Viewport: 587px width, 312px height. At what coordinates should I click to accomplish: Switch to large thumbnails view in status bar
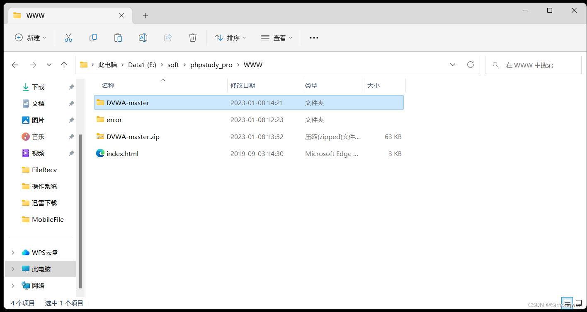[579, 303]
